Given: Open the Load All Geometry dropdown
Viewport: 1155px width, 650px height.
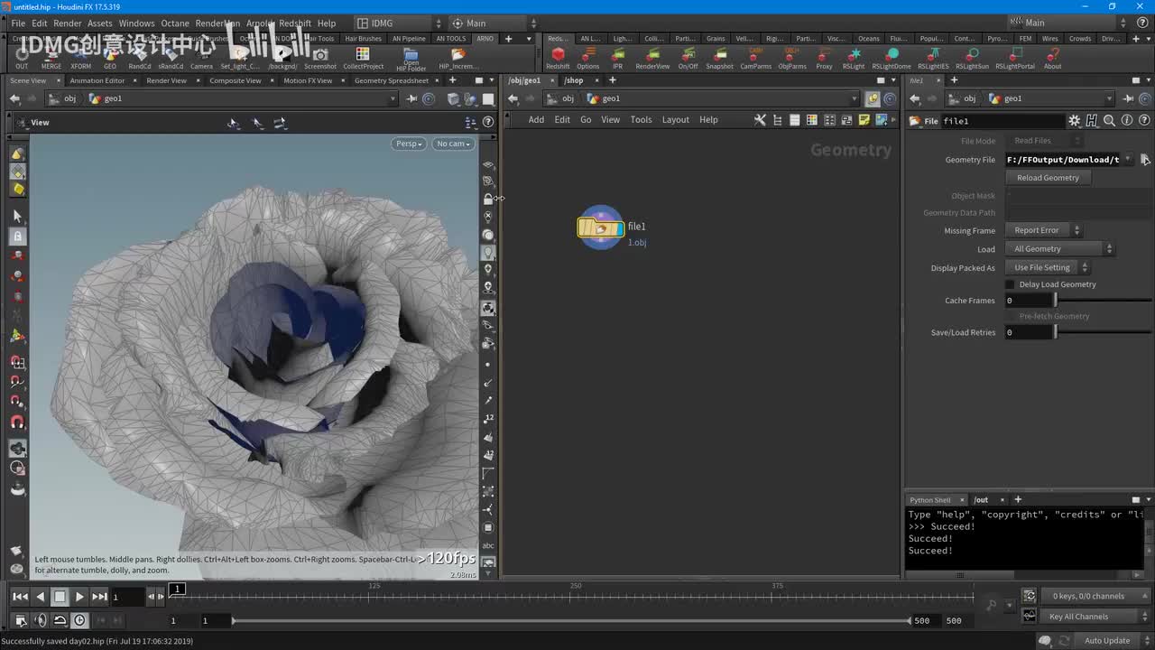Looking at the screenshot, I should click(1059, 249).
